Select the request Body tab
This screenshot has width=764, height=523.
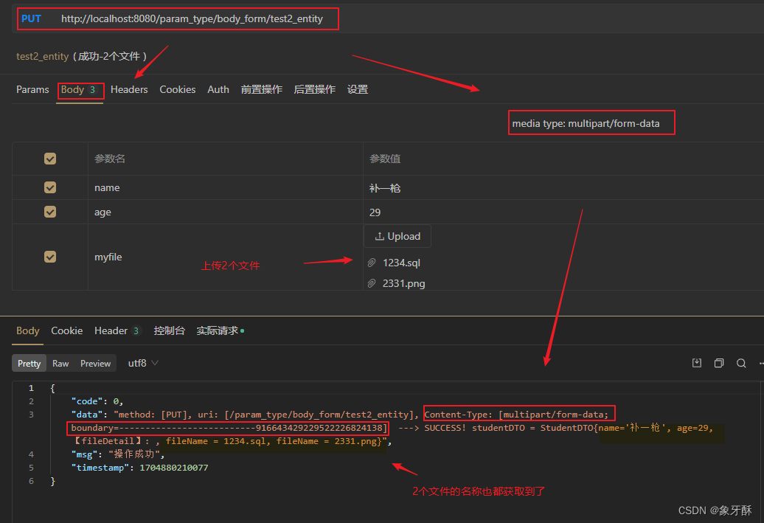pyautogui.click(x=80, y=90)
